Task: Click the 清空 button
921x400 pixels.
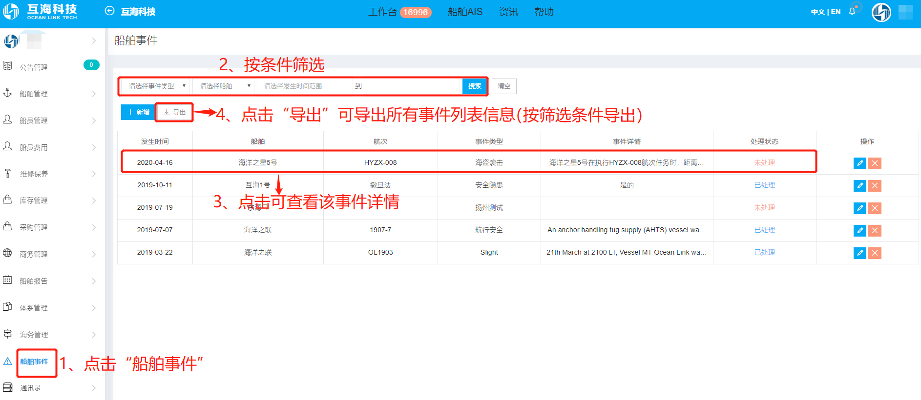Action: coord(504,86)
